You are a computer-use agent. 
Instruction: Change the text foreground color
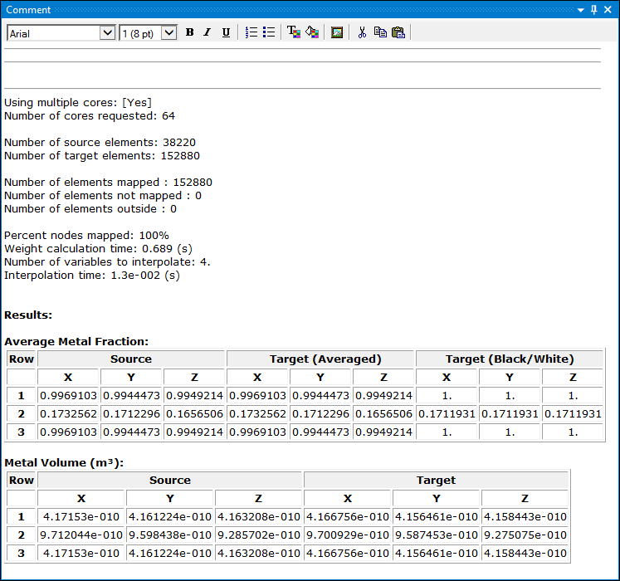293,32
